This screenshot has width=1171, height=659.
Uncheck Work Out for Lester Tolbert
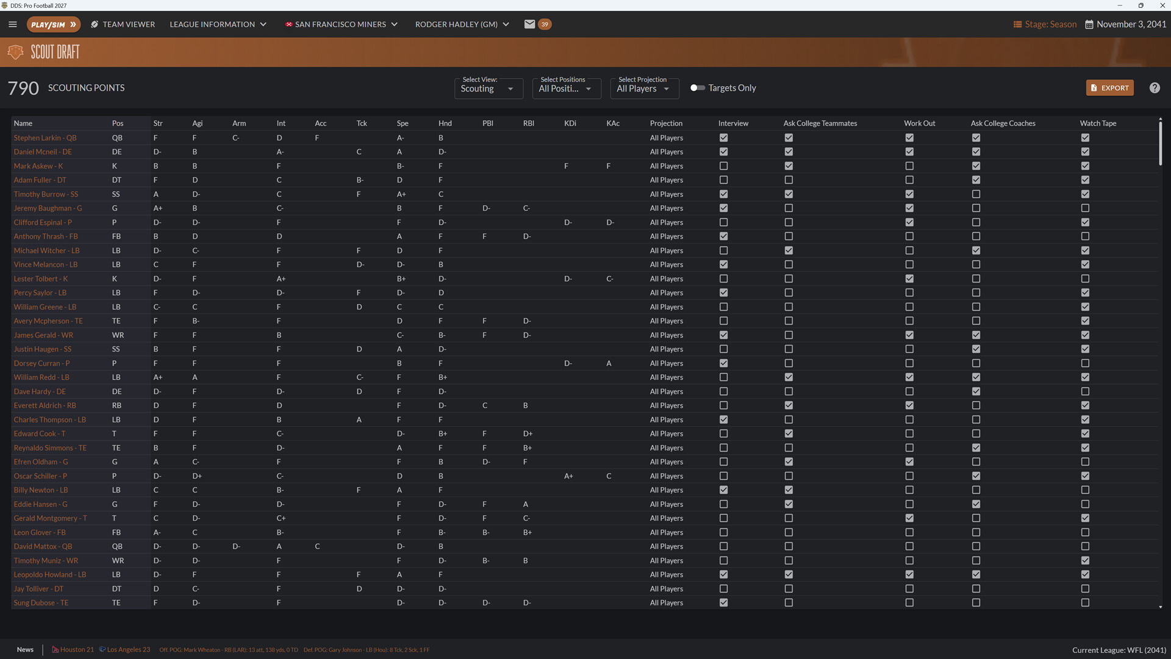(909, 279)
